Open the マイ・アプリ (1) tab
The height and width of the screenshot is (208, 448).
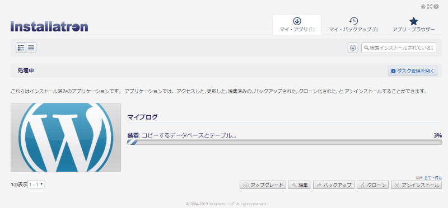297,25
